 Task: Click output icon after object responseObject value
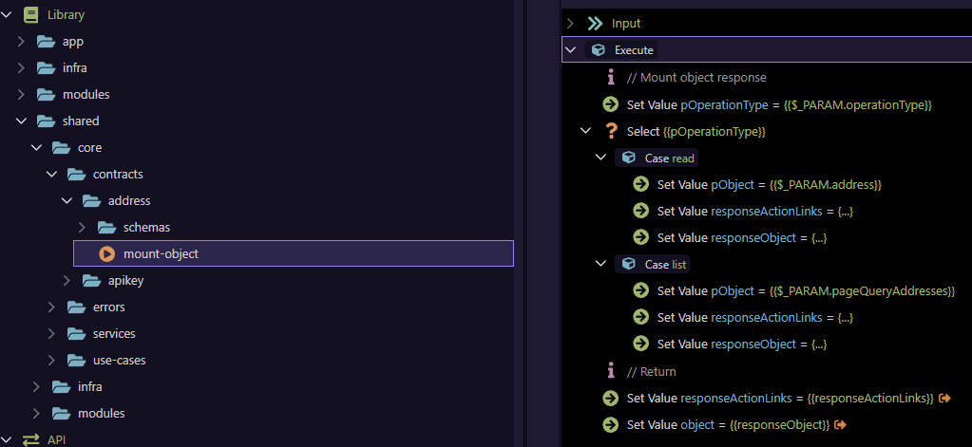(841, 423)
